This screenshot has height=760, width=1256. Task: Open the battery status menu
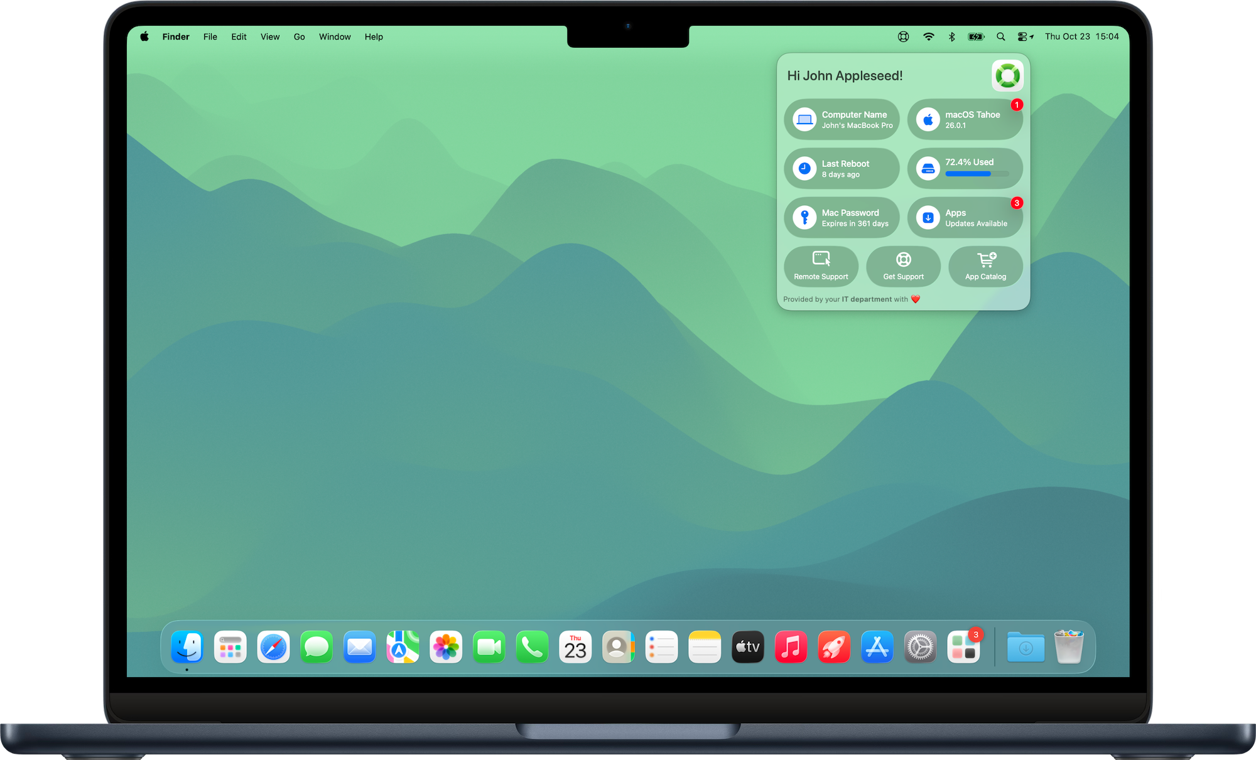coord(976,37)
